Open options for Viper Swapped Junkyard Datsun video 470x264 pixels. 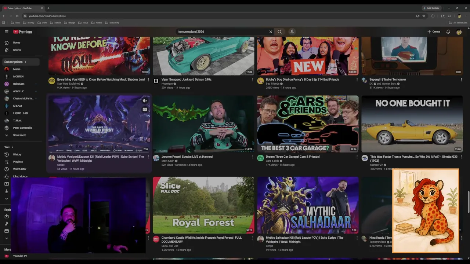click(253, 80)
